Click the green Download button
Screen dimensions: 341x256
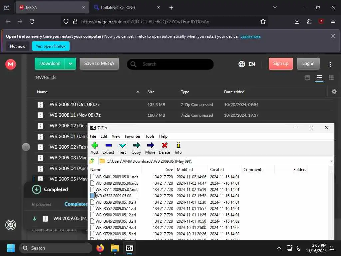(50, 64)
